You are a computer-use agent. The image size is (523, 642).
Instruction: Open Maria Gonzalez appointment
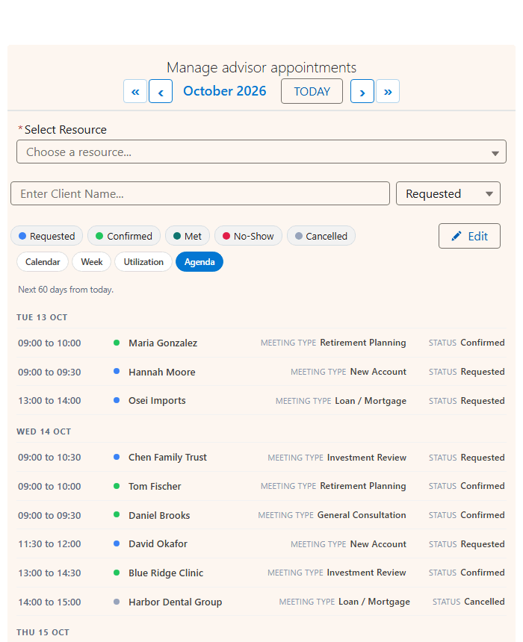[x=261, y=343]
